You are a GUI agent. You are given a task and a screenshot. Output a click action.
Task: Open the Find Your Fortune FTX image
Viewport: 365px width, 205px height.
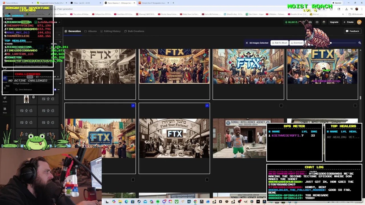(174, 138)
